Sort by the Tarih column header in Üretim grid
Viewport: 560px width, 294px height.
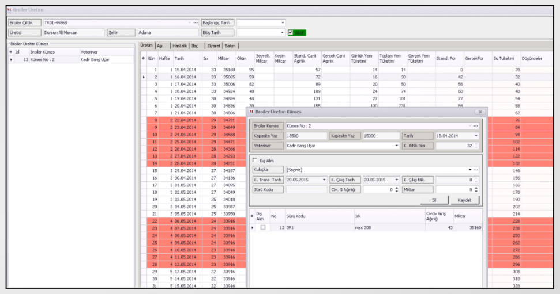(x=187, y=59)
